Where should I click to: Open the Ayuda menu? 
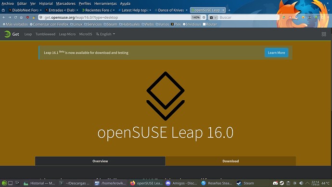tap(125, 3)
